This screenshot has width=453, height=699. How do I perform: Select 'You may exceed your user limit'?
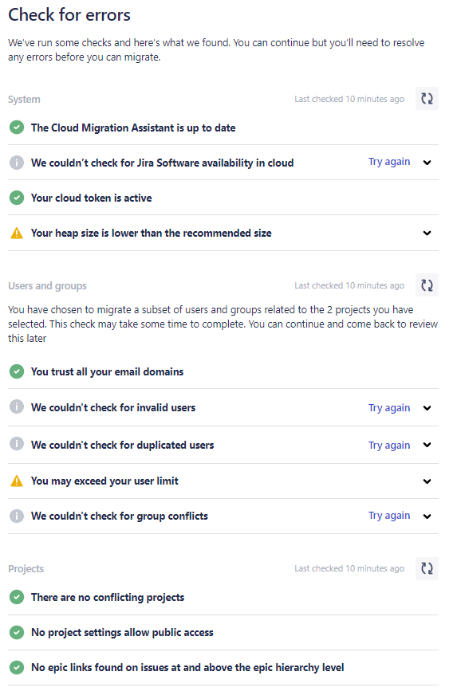(104, 481)
